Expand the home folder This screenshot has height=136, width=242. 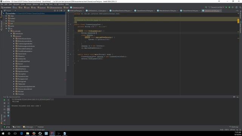(x=6, y=21)
